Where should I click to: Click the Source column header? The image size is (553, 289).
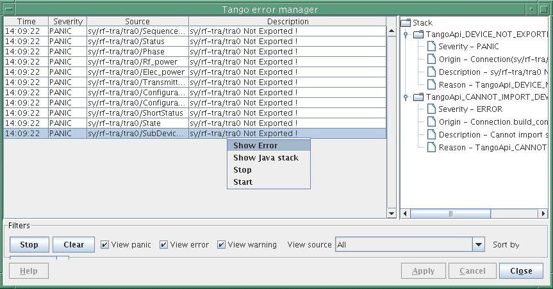click(138, 22)
